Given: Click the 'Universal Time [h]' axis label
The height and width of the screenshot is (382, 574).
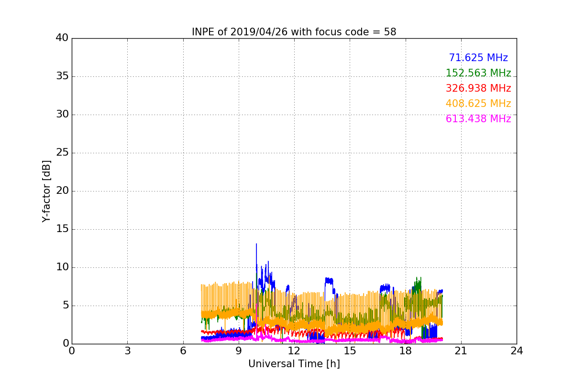Looking at the screenshot, I should point(294,364).
